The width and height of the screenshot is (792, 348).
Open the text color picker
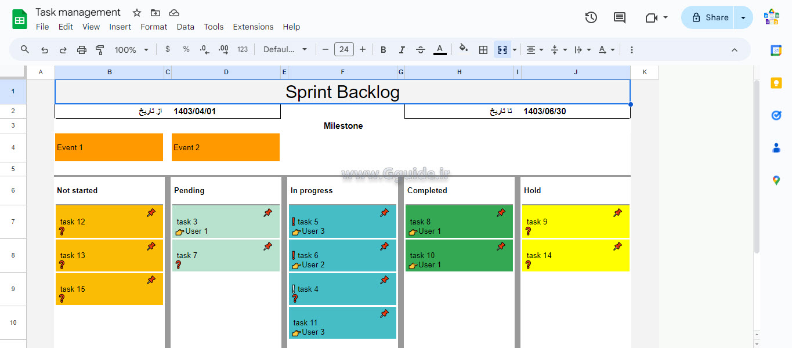point(440,49)
